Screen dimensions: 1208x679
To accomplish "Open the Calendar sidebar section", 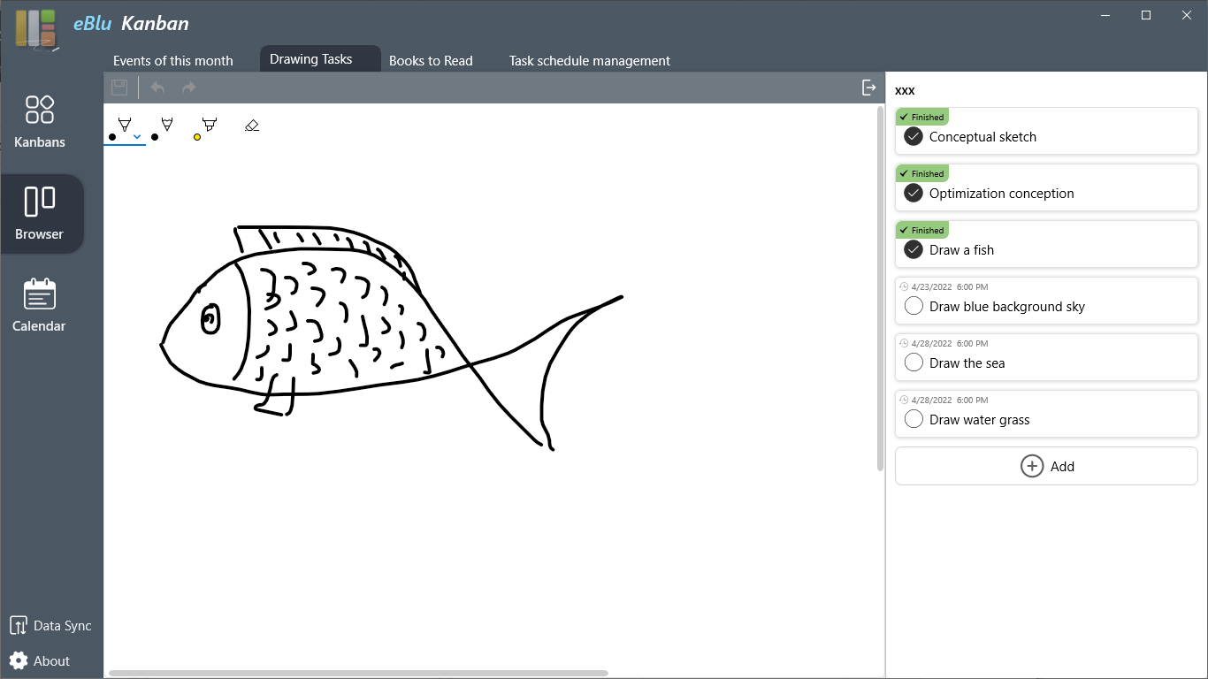I will [x=40, y=305].
